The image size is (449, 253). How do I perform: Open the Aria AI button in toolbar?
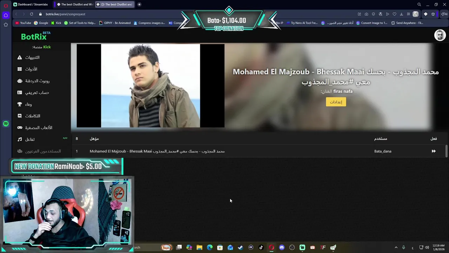[444, 14]
